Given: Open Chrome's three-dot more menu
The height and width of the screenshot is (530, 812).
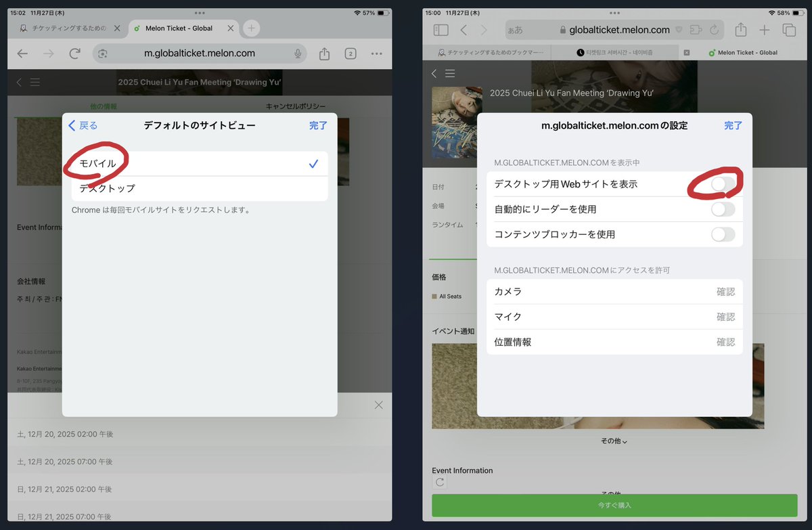Looking at the screenshot, I should pos(377,53).
